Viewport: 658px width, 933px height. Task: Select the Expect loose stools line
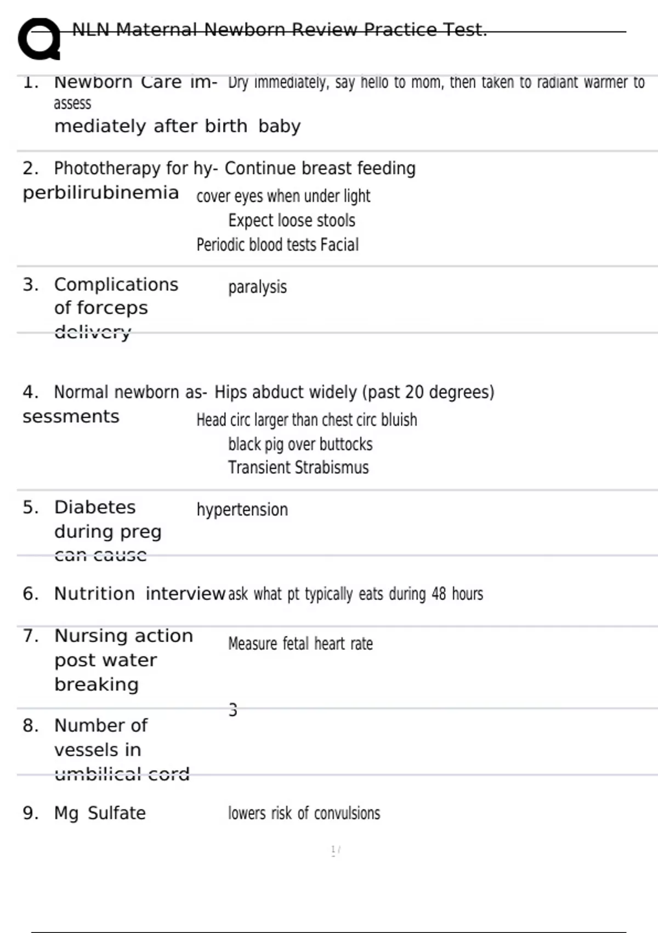(x=292, y=220)
